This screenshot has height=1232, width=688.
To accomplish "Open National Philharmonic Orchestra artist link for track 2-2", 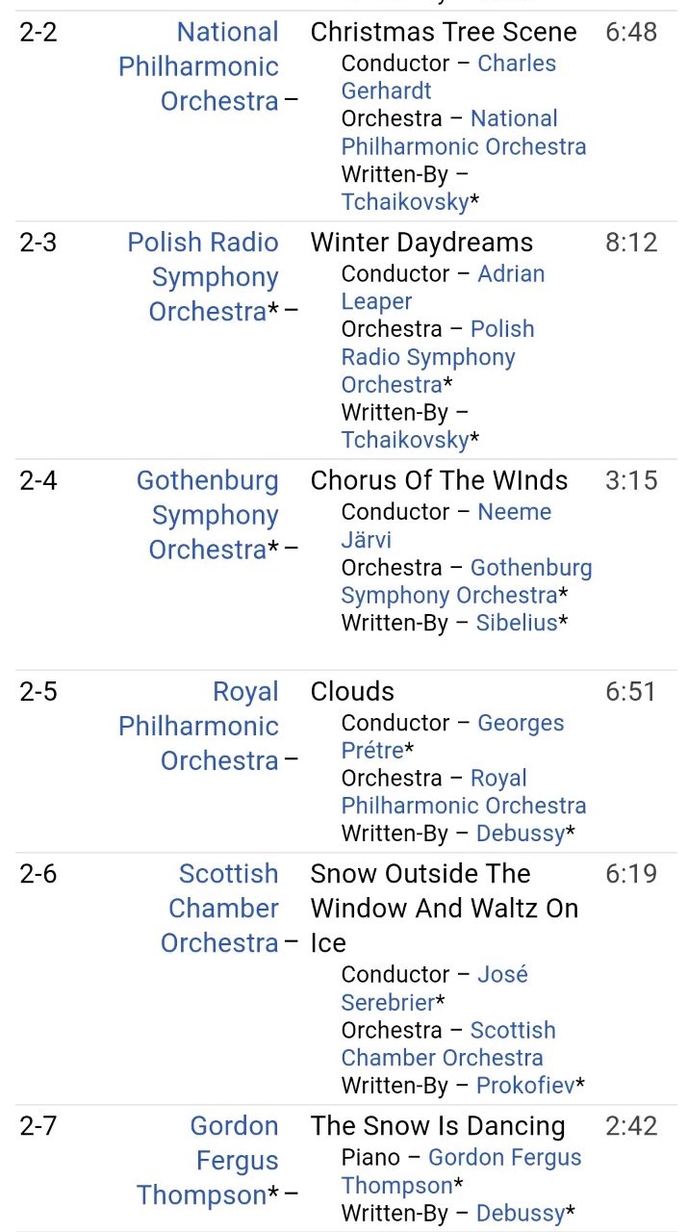I will [198, 66].
